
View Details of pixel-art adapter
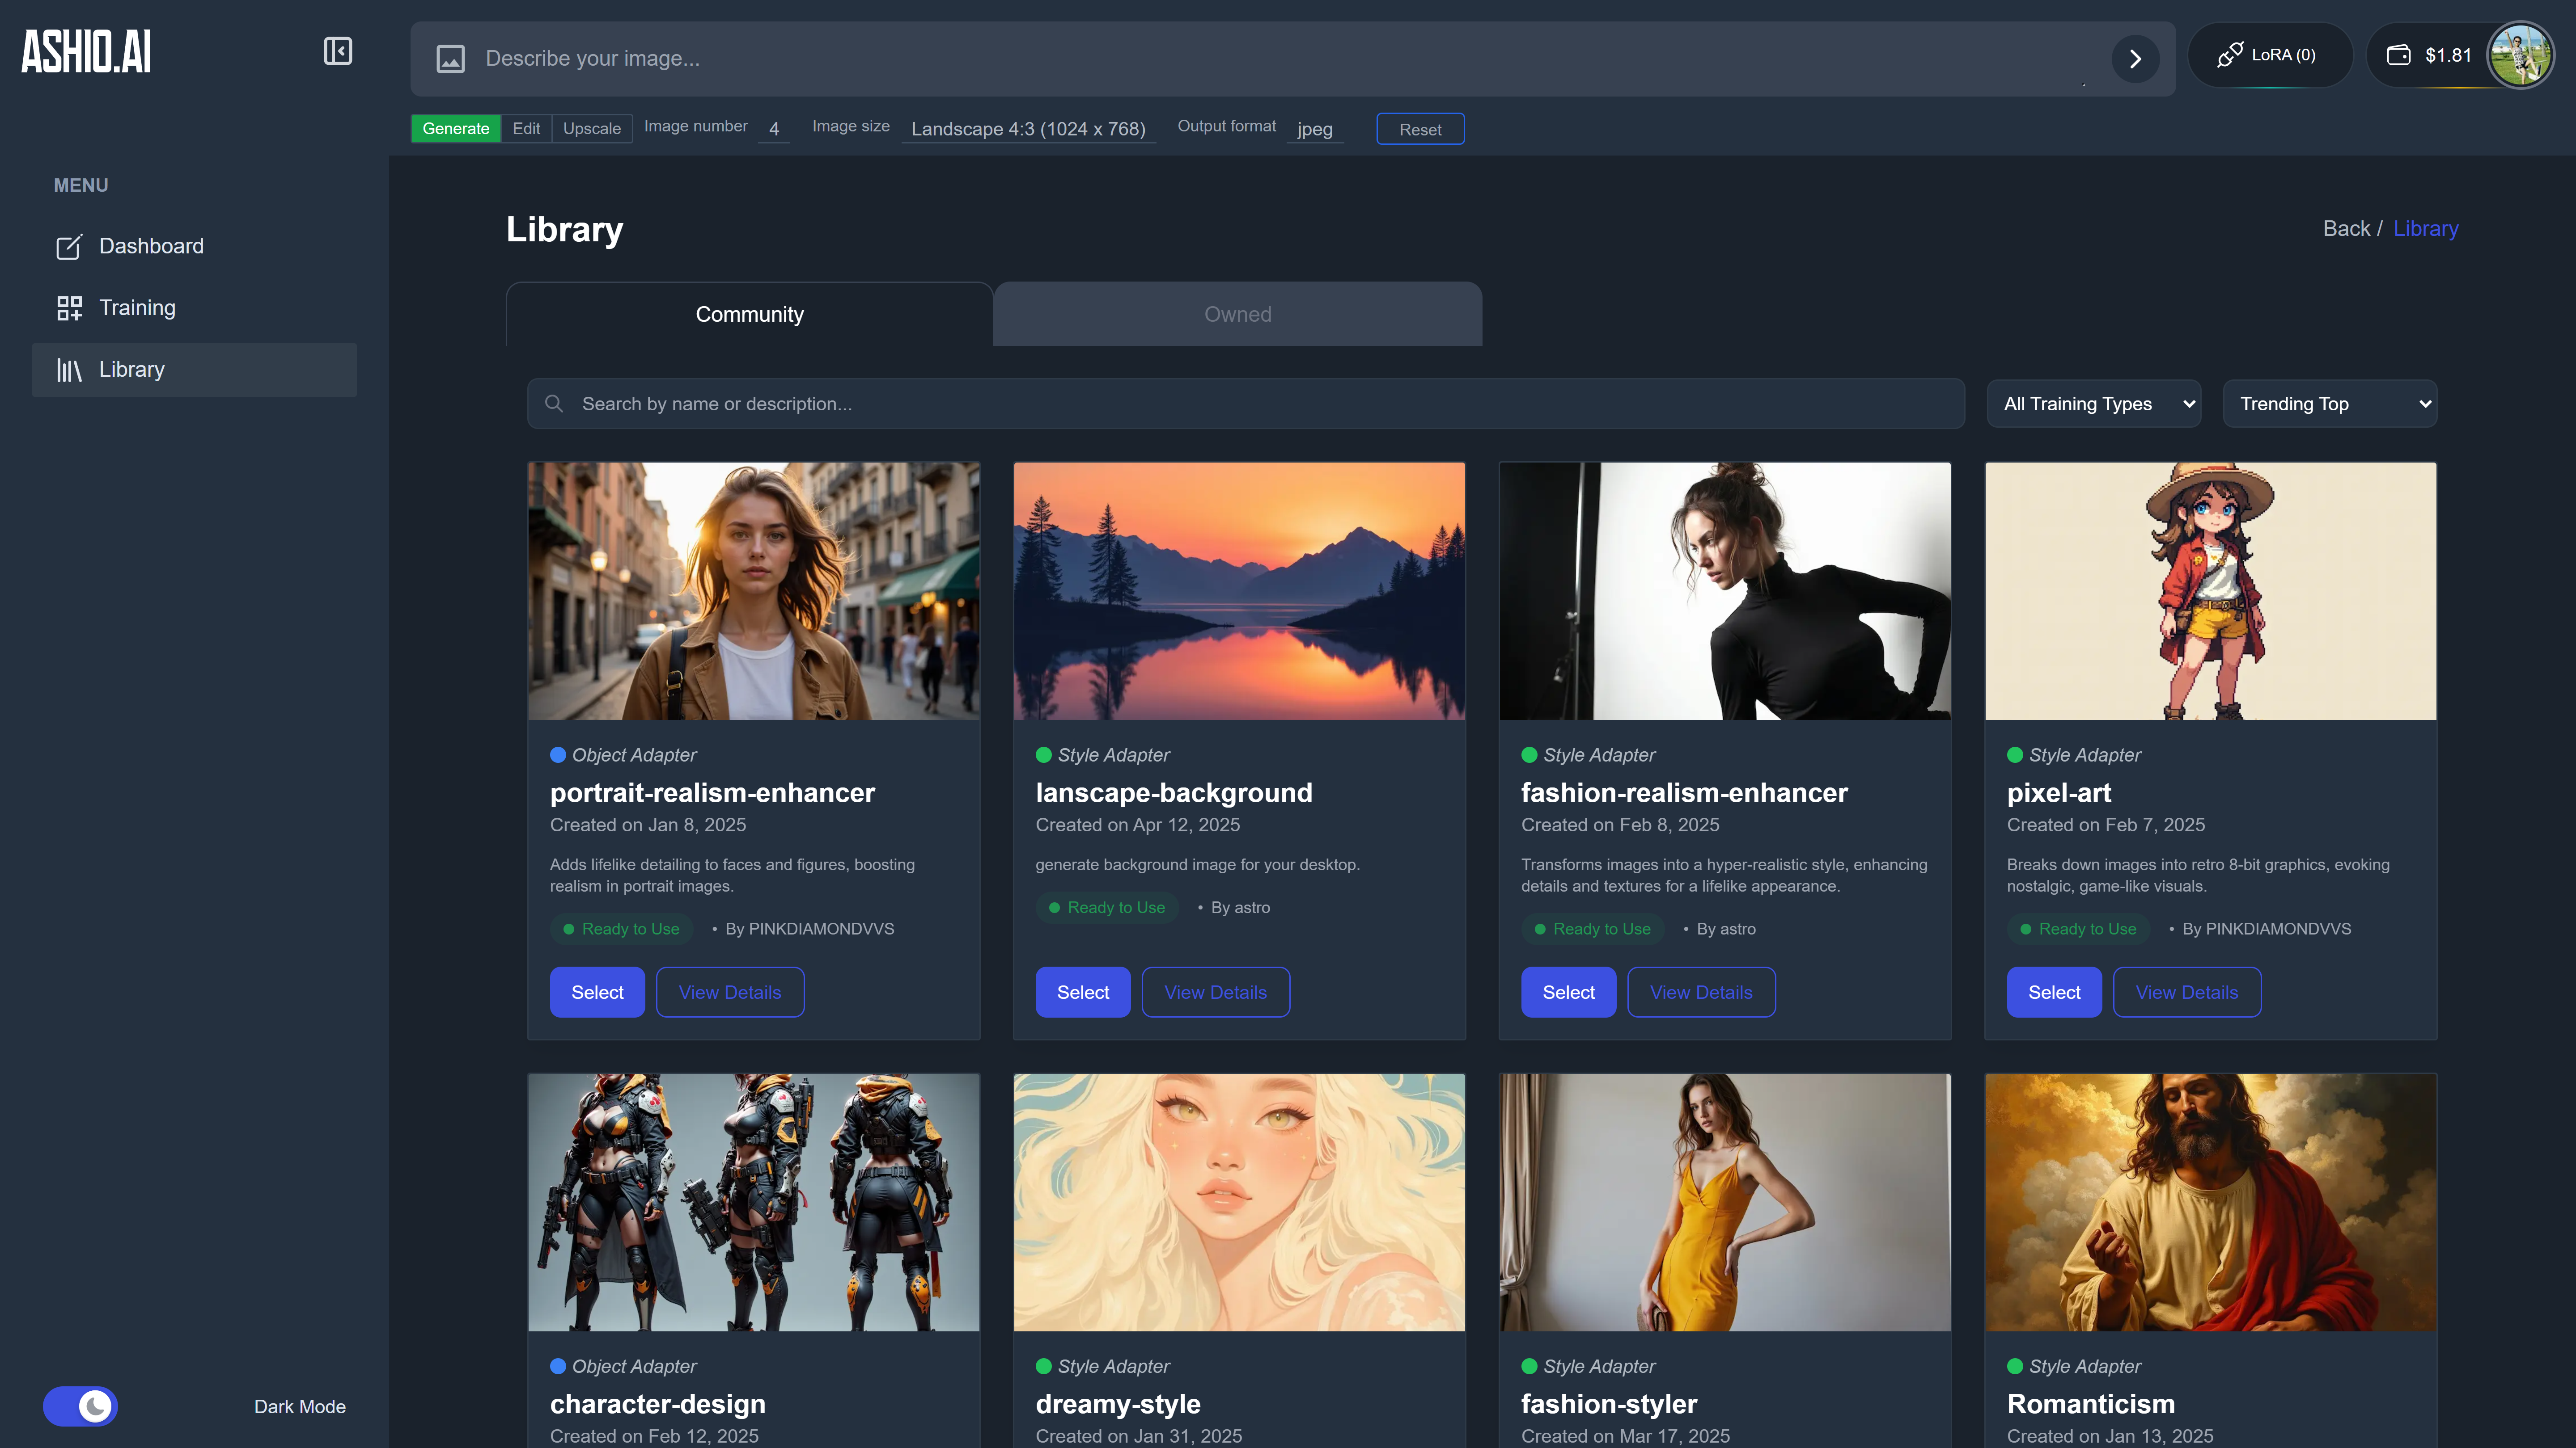(2186, 992)
